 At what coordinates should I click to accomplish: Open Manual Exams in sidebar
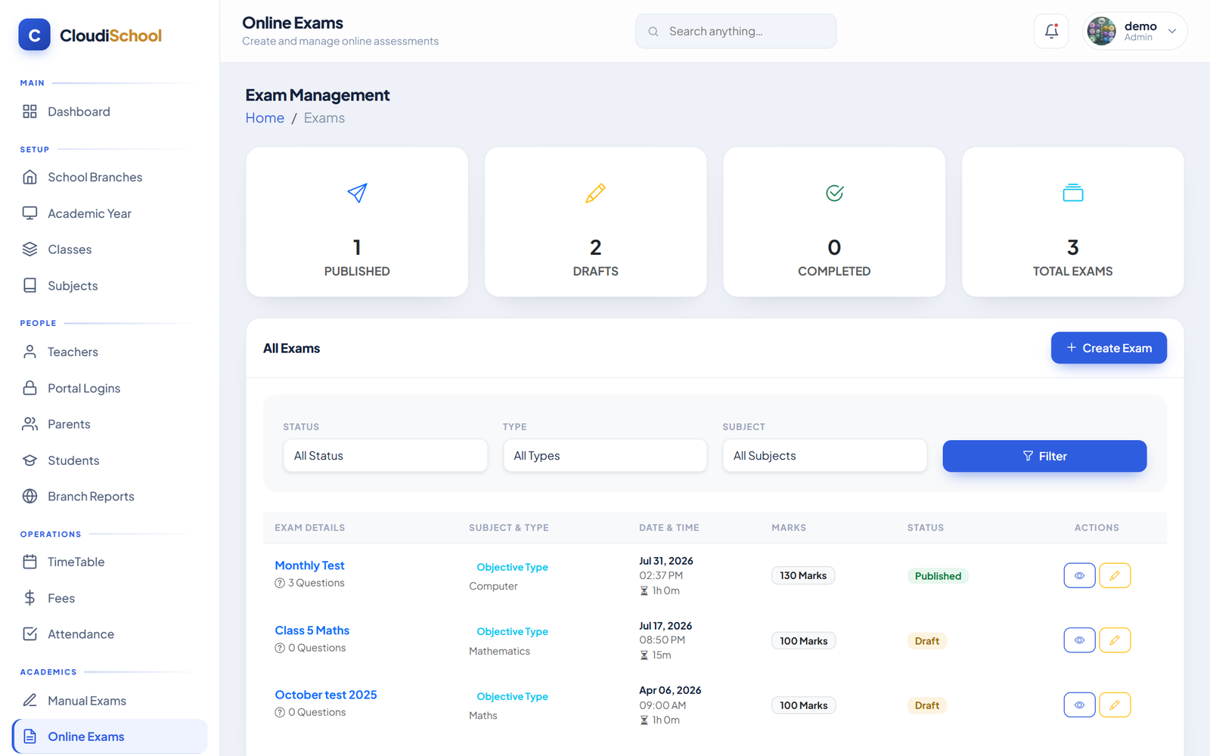110,701
